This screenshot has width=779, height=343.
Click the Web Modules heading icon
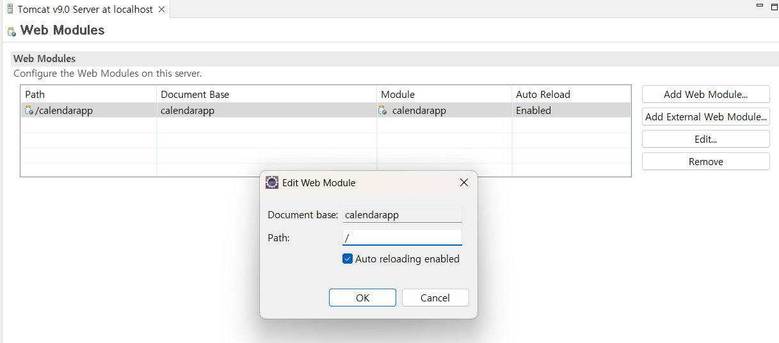[x=12, y=31]
